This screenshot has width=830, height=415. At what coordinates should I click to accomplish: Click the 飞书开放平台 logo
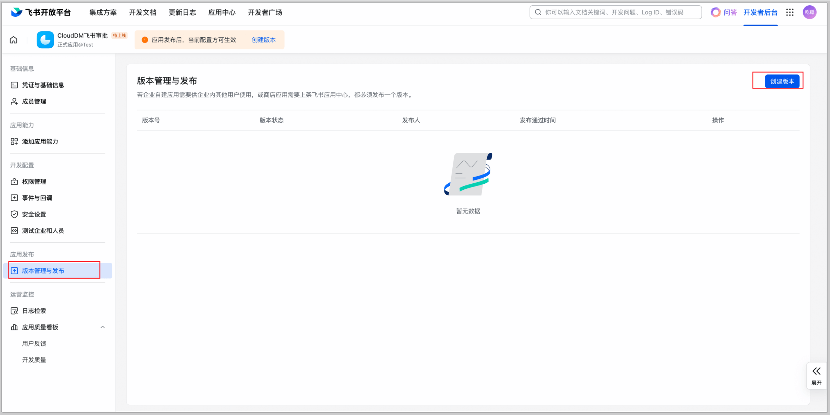point(41,12)
